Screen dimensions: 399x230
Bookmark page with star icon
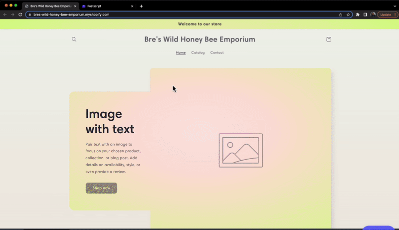(348, 14)
